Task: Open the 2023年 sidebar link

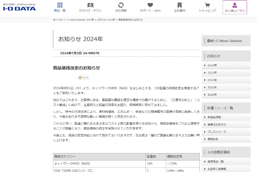Action: pos(212,73)
